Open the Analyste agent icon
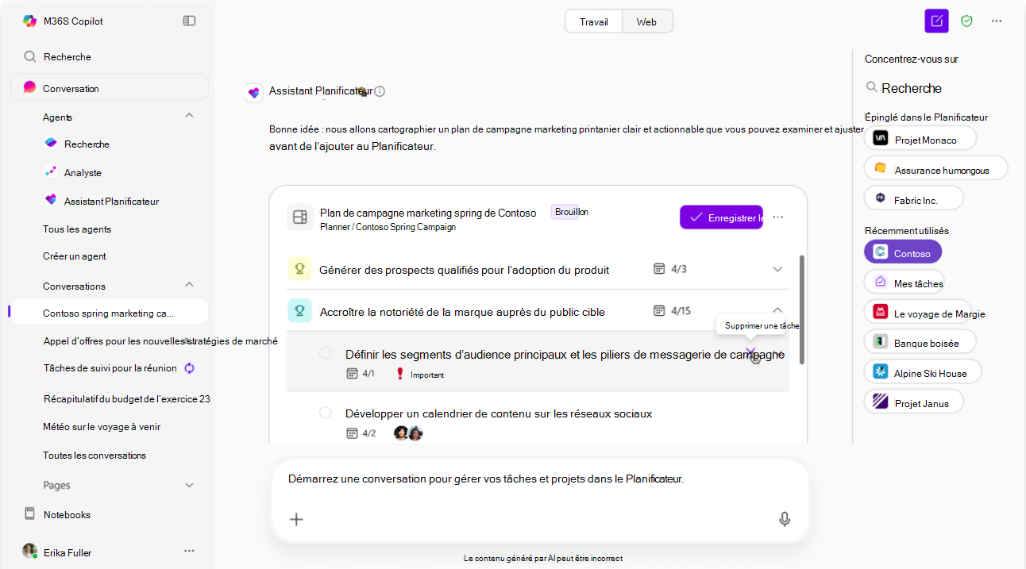Viewport: 1026px width, 569px height. 51,172
